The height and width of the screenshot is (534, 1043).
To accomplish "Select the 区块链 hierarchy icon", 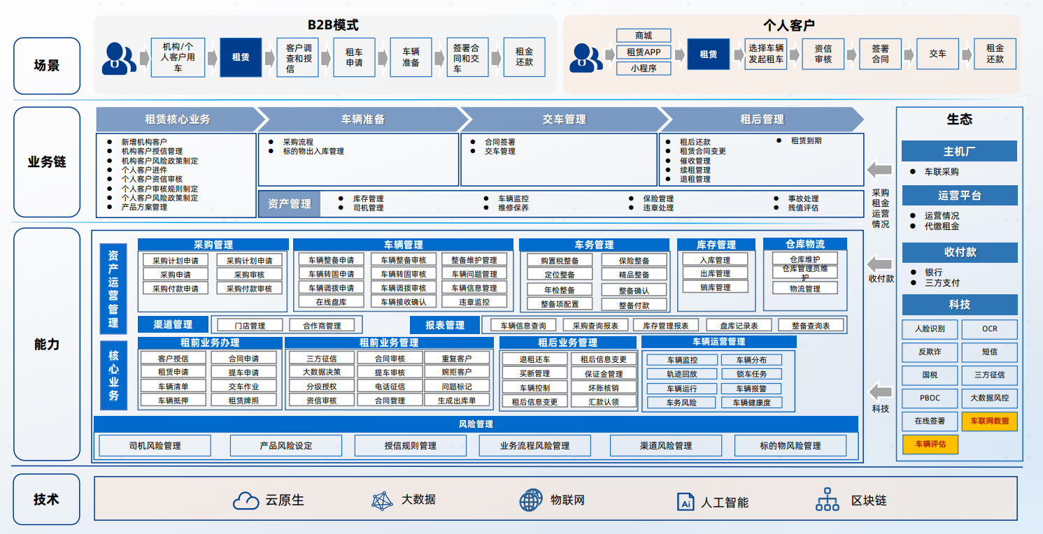I will 828,500.
